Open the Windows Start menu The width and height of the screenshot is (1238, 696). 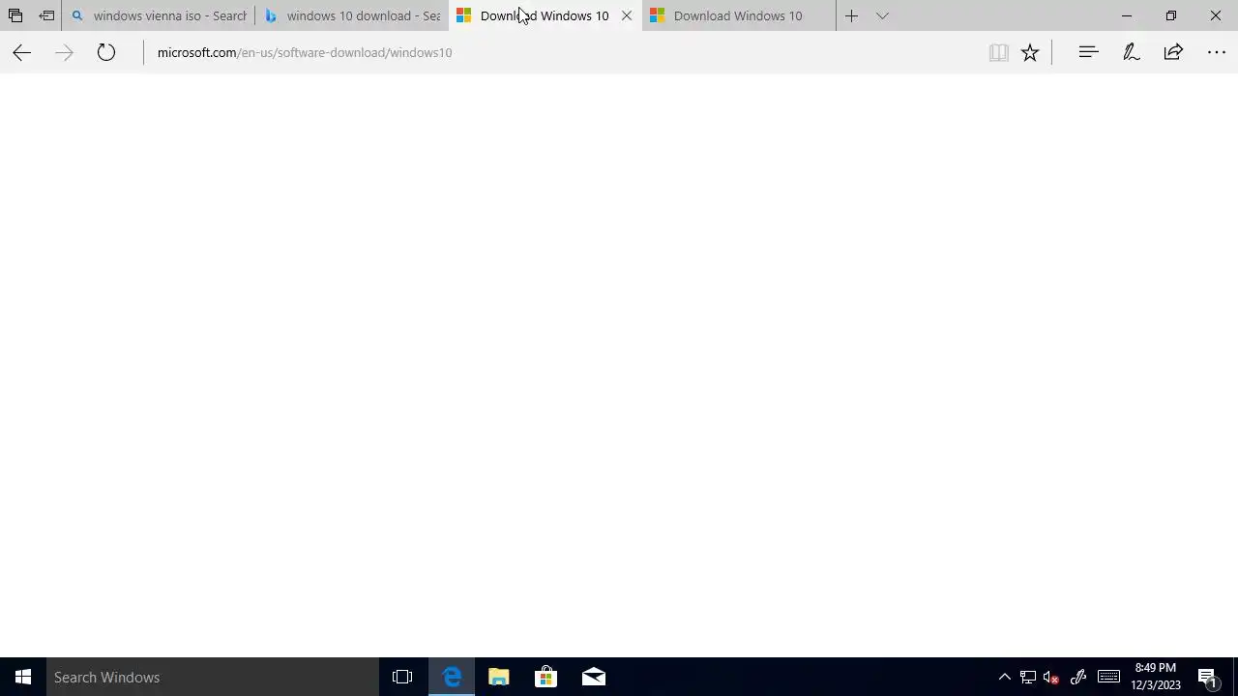pos(23,677)
